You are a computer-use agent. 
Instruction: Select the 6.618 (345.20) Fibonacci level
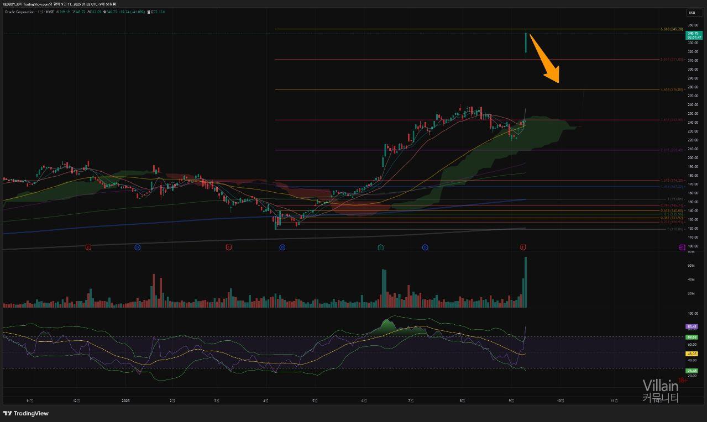tap(672, 29)
